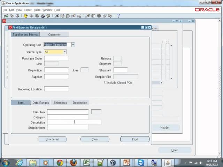
Task: Click the Close Form toolbar icon
Action: coord(48,16)
